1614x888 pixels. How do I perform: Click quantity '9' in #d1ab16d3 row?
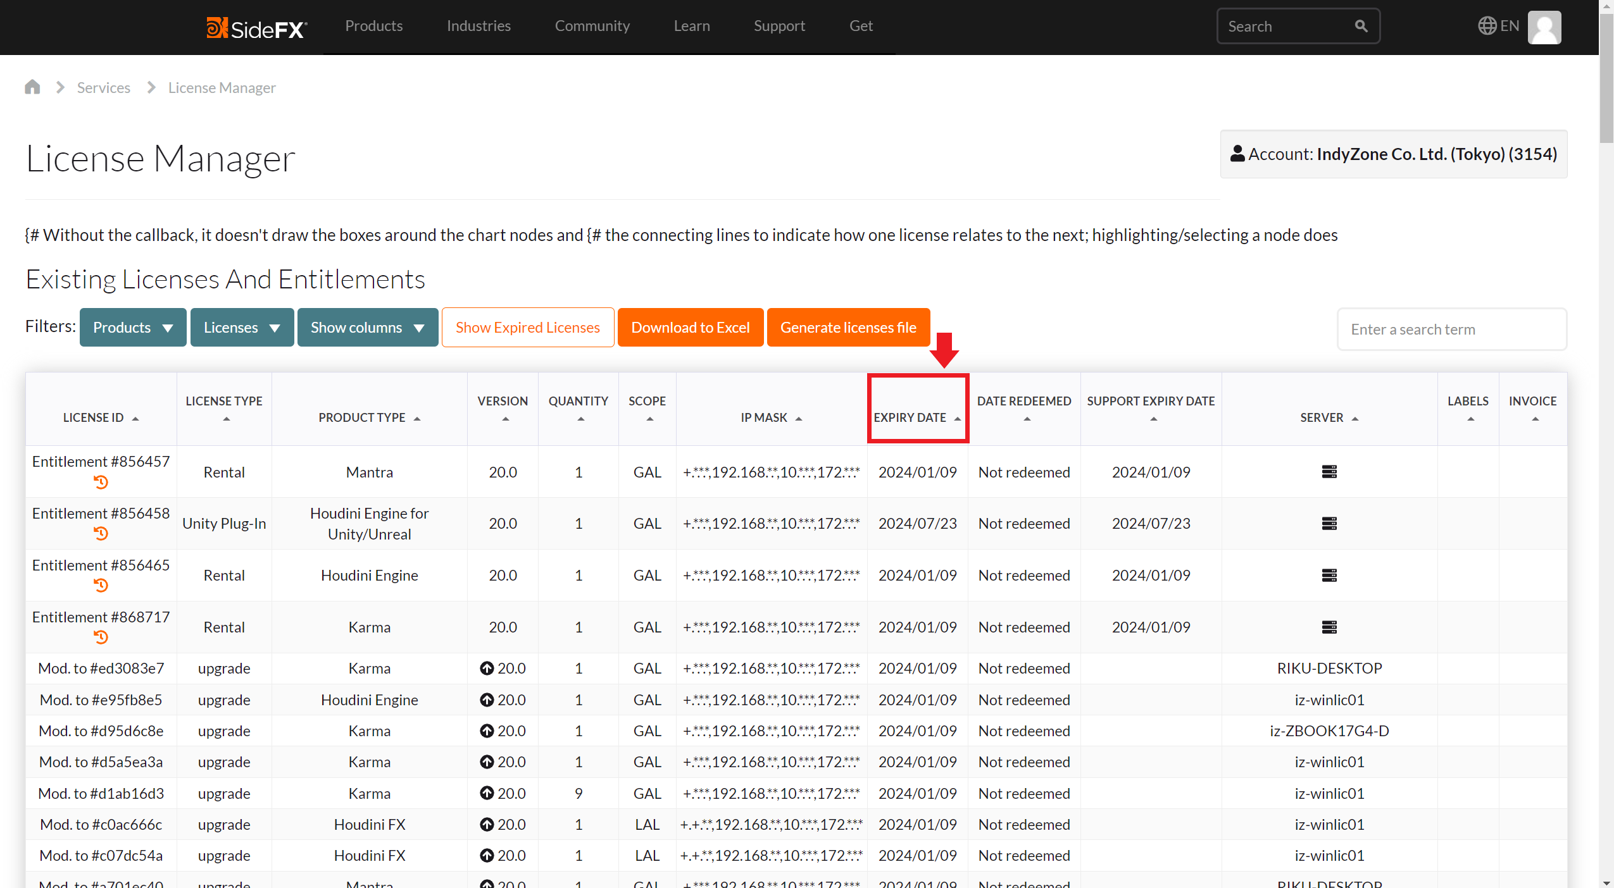pos(579,794)
